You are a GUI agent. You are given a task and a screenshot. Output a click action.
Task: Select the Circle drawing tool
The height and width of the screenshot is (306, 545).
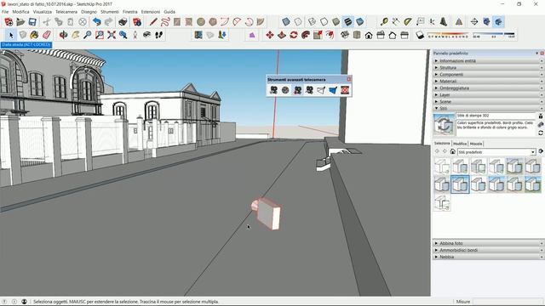pos(201,22)
